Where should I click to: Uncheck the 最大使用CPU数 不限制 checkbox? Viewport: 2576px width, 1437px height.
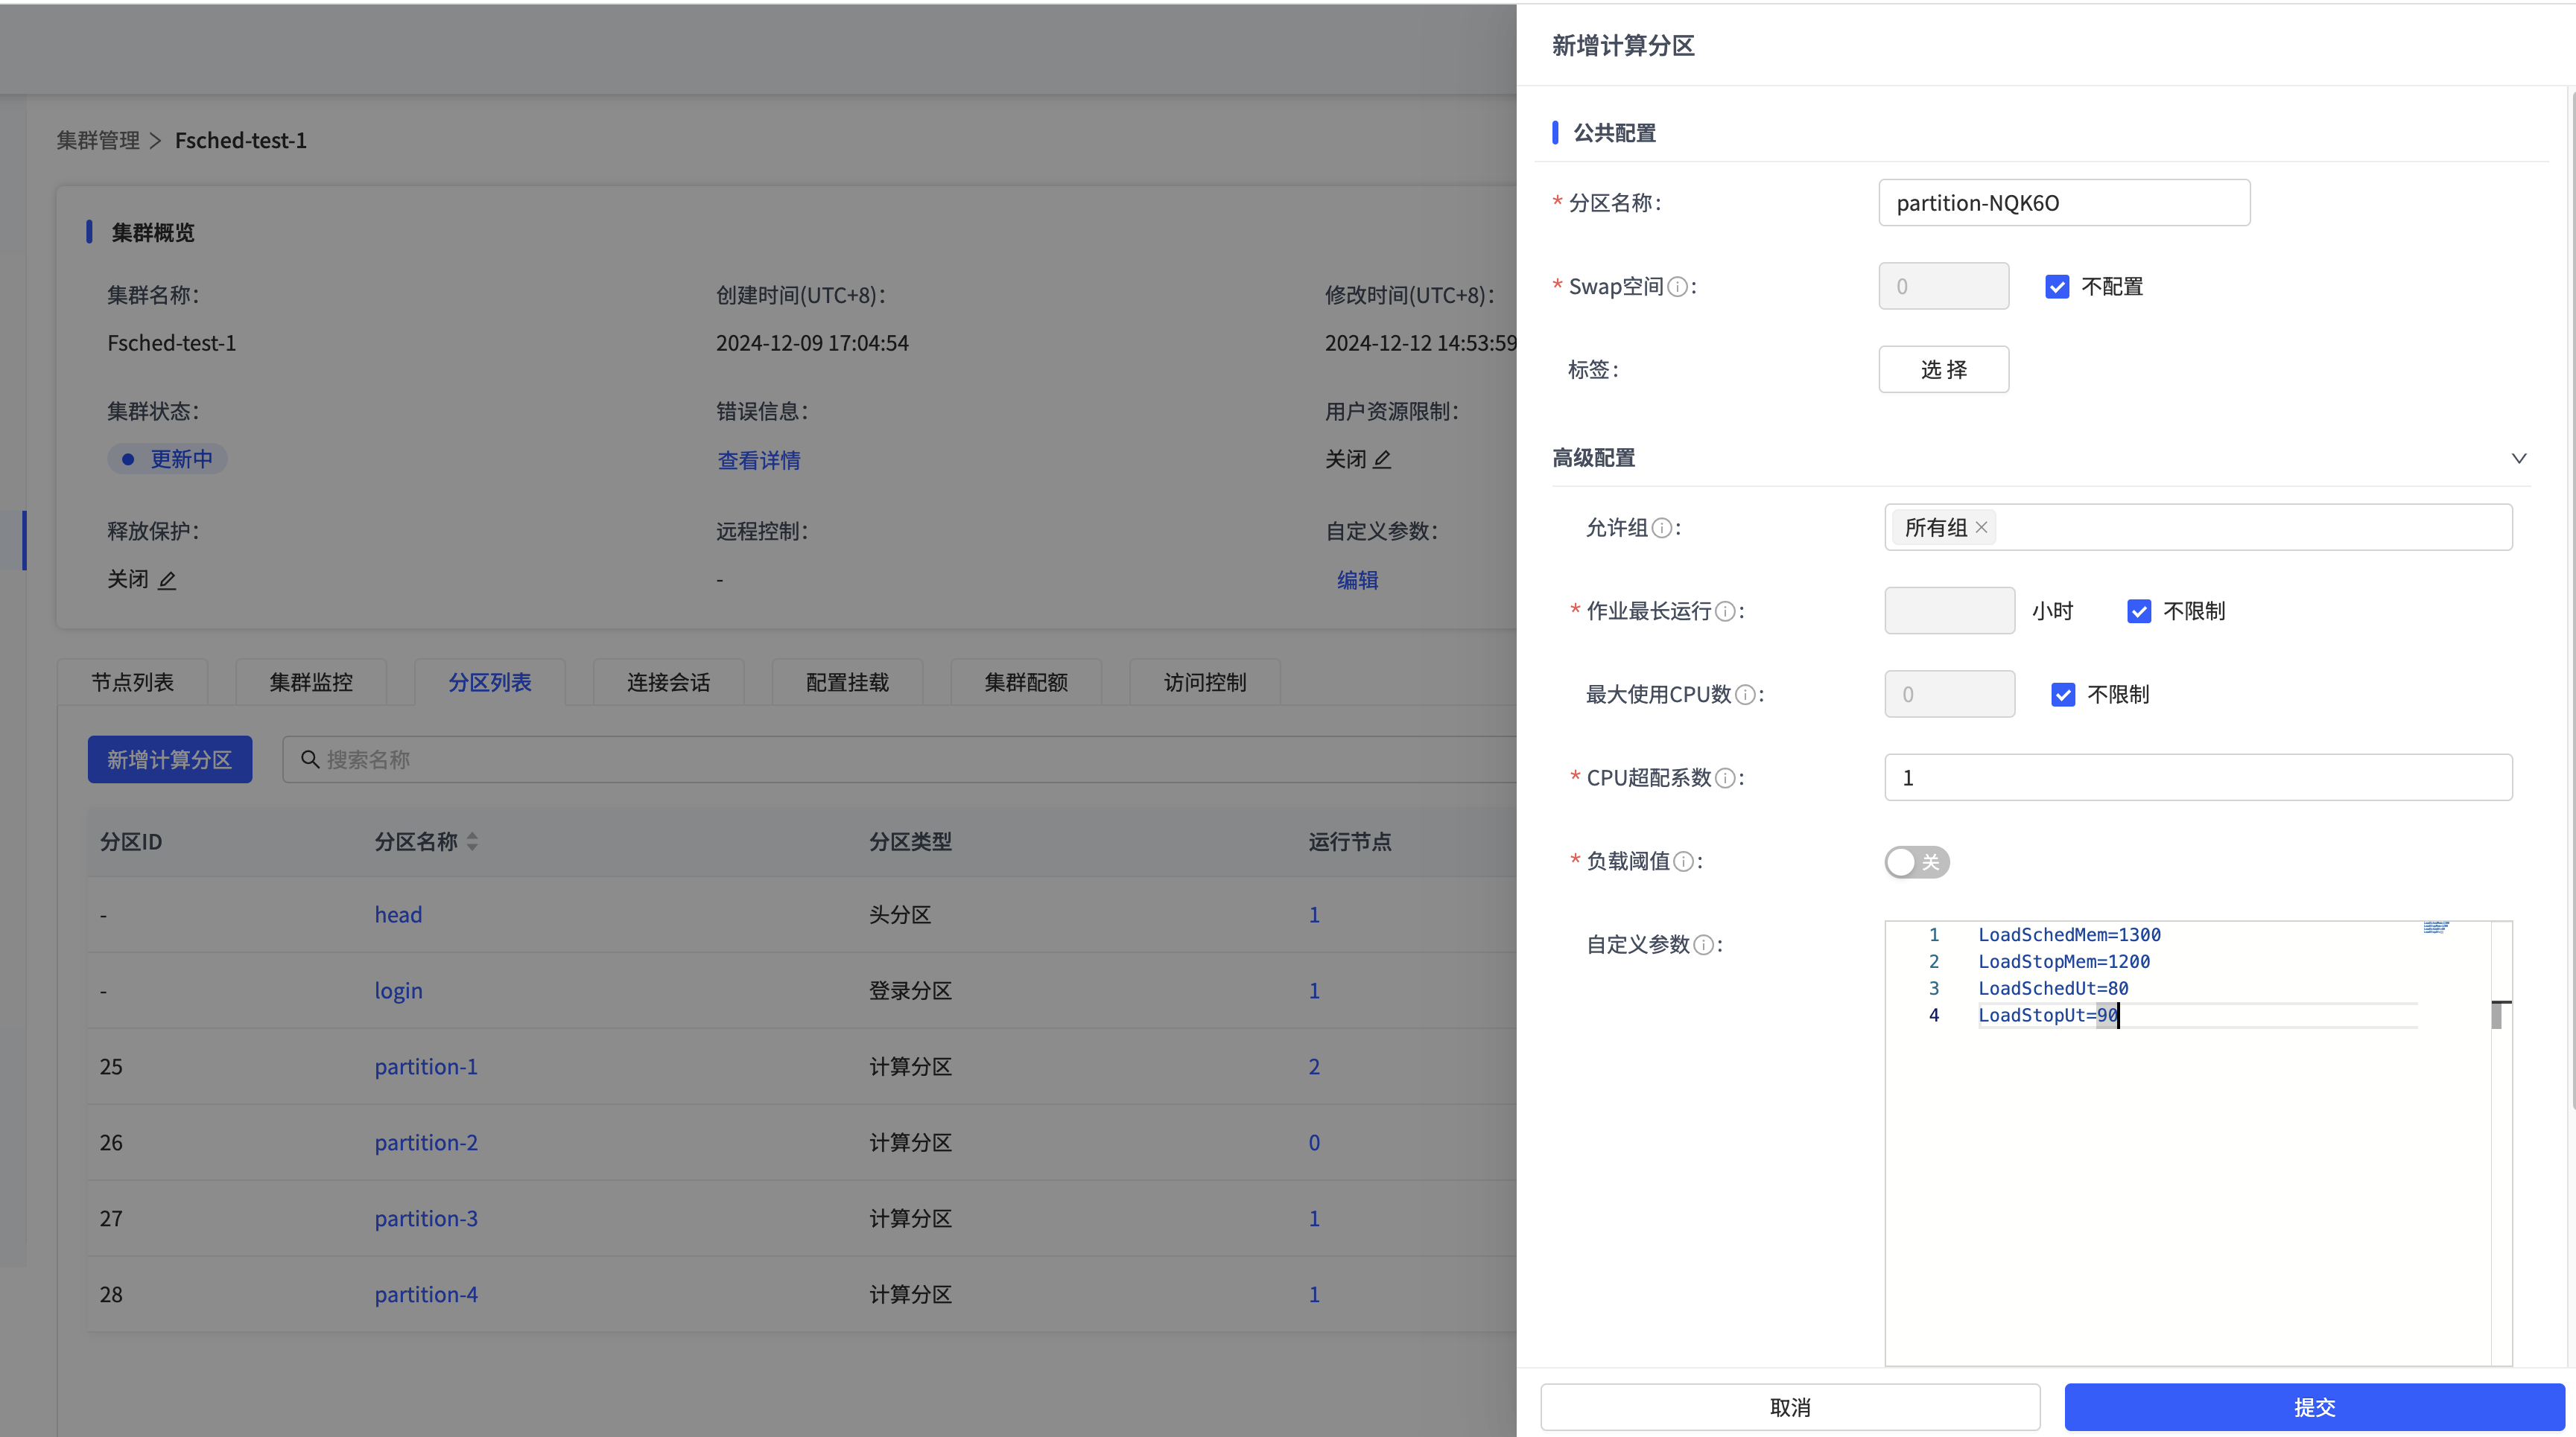click(x=2063, y=695)
